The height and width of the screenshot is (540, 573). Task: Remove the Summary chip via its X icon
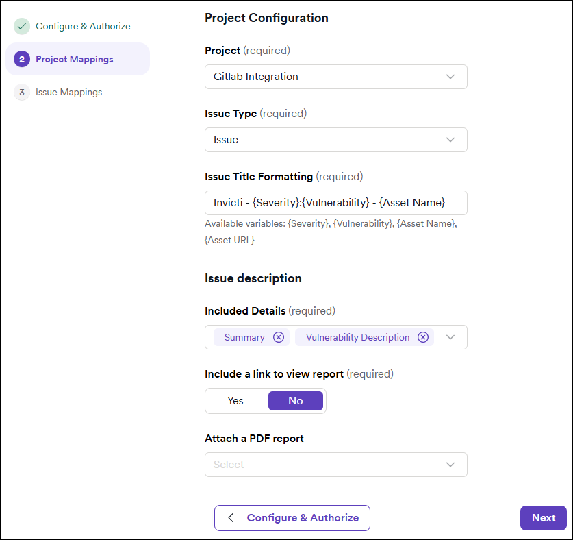278,337
